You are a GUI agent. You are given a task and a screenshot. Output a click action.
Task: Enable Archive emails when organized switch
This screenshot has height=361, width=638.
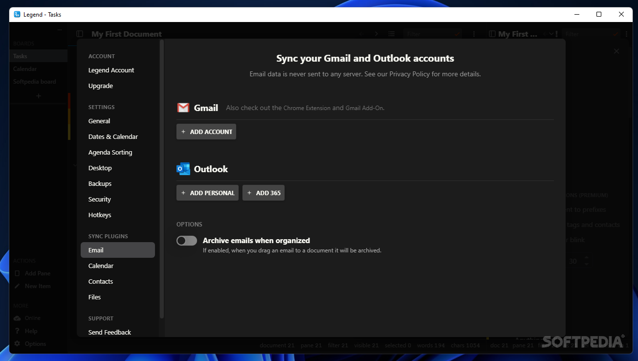point(187,241)
